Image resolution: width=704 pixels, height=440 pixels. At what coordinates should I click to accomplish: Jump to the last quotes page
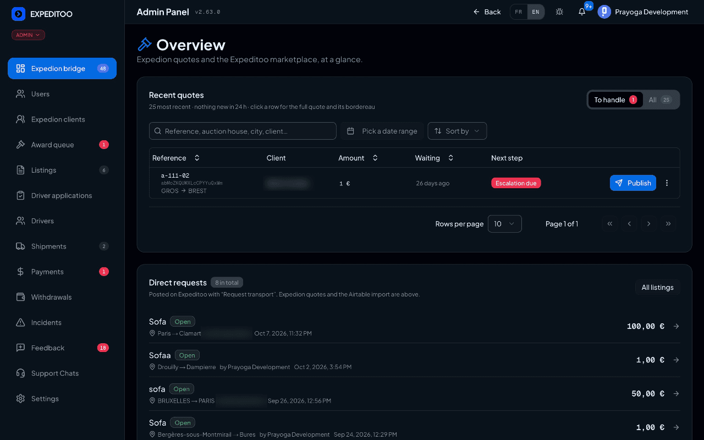668,224
